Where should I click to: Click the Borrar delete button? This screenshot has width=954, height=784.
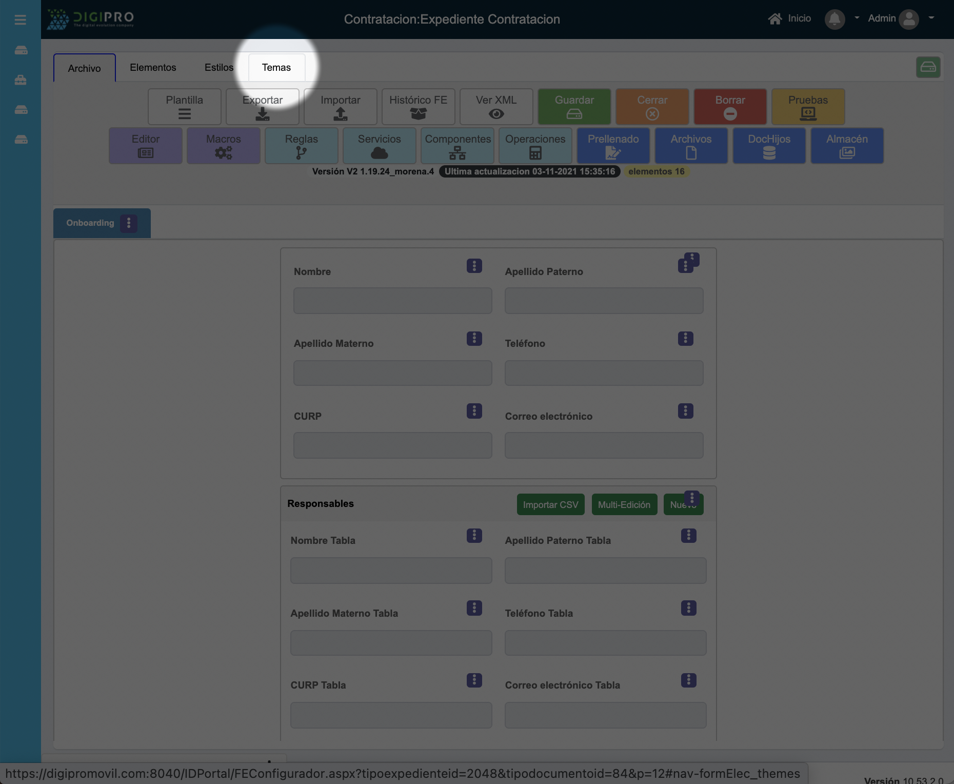(x=730, y=107)
